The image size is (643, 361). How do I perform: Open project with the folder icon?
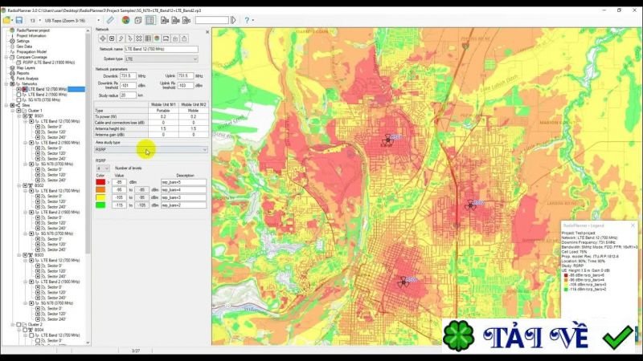click(x=6, y=20)
